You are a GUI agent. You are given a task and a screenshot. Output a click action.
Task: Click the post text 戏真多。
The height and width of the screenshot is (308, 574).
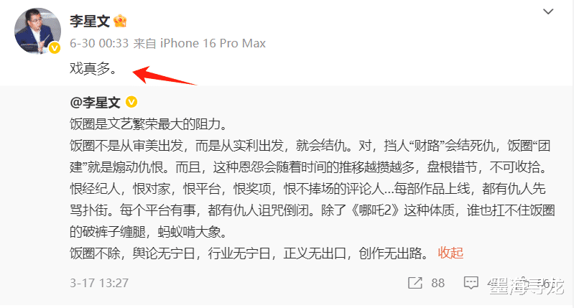pyautogui.click(x=93, y=68)
